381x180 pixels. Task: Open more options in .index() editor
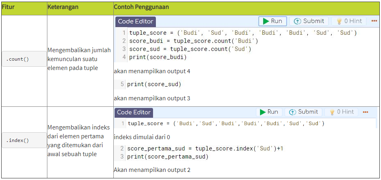[x=365, y=112]
